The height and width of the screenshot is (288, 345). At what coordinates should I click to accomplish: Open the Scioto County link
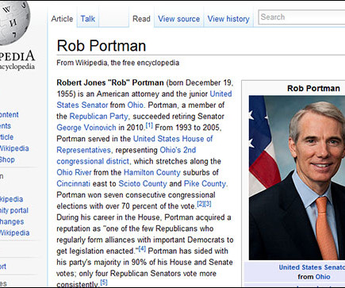pyautogui.click(x=143, y=183)
